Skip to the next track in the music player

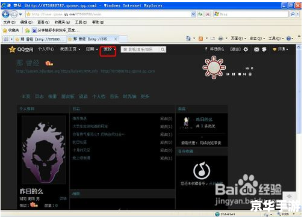[244, 74]
